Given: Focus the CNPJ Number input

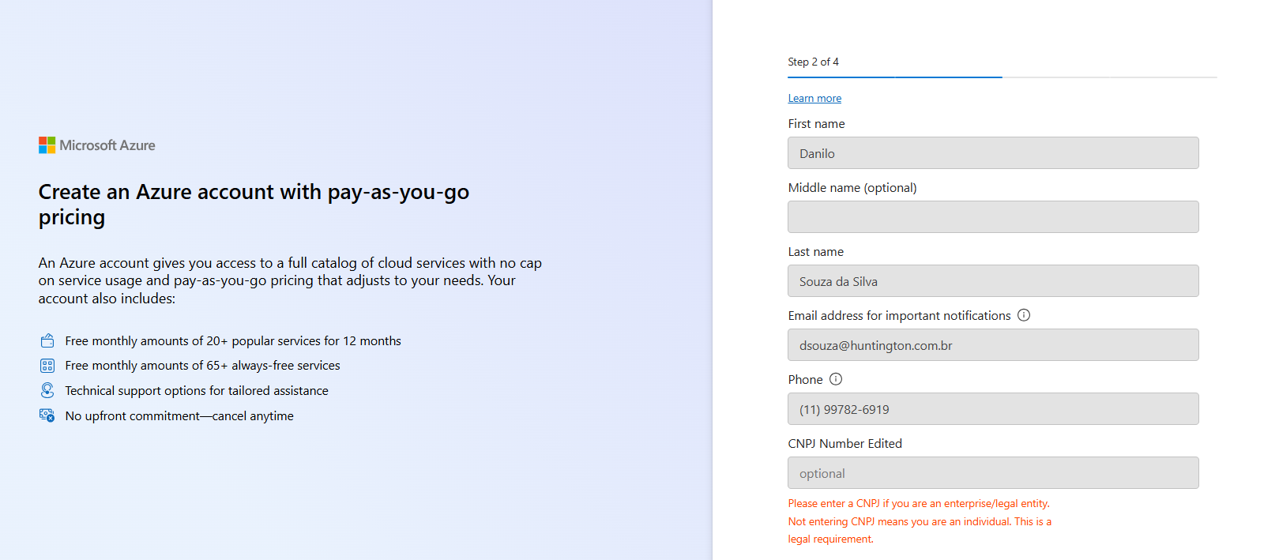Looking at the screenshot, I should tap(993, 473).
